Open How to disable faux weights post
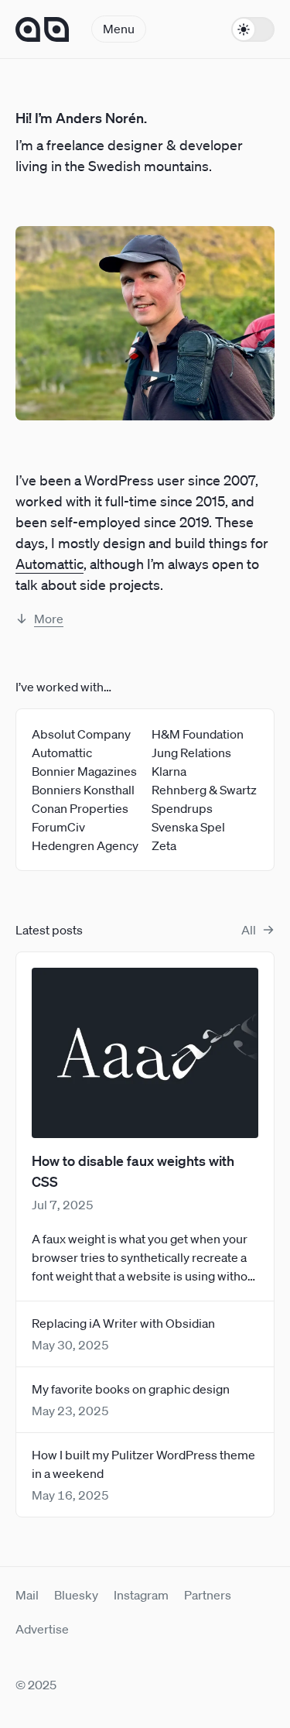The height and width of the screenshot is (1728, 290). [x=133, y=1171]
